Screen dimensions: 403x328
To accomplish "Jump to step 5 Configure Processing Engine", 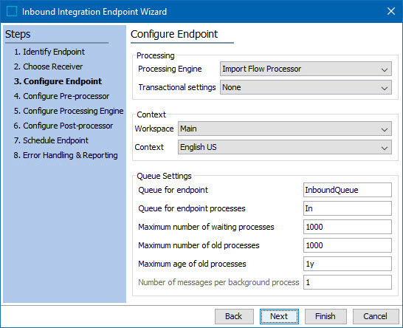I will (x=69, y=111).
